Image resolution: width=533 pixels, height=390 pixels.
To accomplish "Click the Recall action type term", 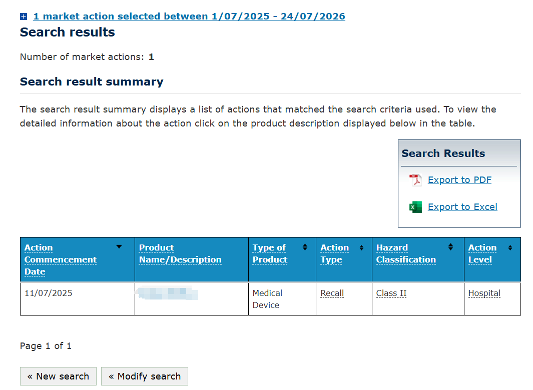I will [x=332, y=293].
